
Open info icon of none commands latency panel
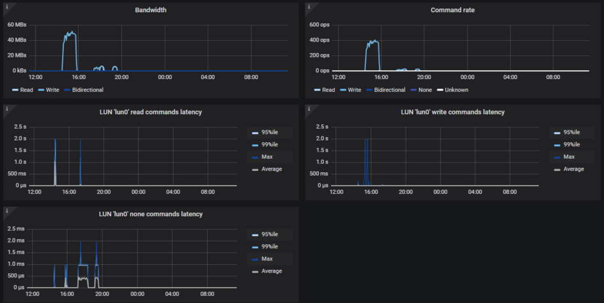coord(6,211)
